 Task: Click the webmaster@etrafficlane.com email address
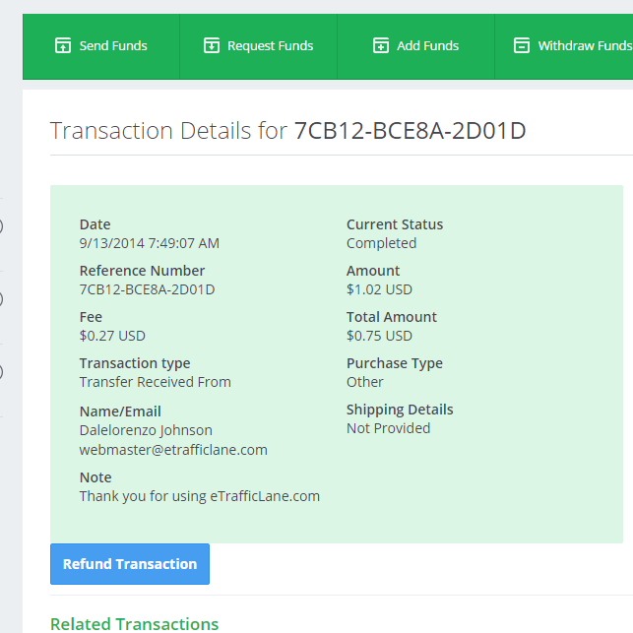[173, 450]
